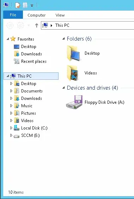Select Downloads under This PC tree

31,98
